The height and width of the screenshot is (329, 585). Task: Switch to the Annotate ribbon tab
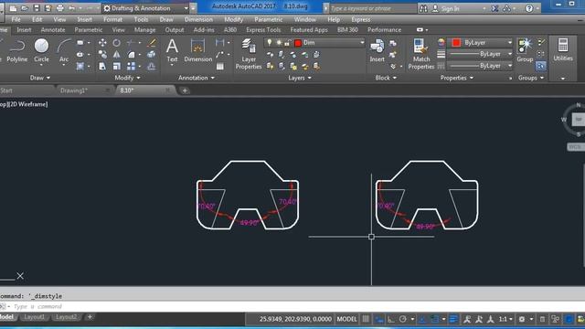pyautogui.click(x=53, y=29)
